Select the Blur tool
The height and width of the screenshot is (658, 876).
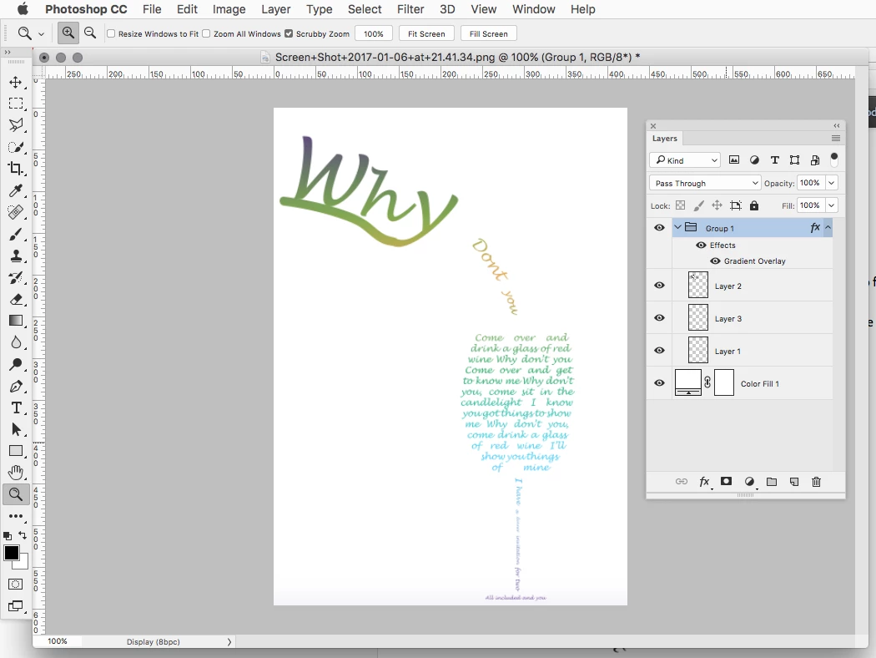16,342
